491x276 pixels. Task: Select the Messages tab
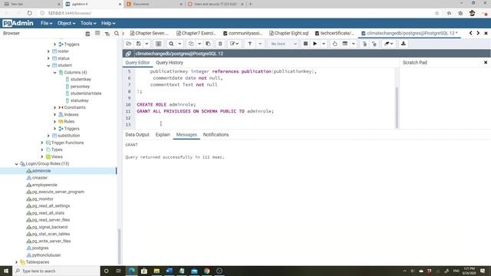coord(186,135)
